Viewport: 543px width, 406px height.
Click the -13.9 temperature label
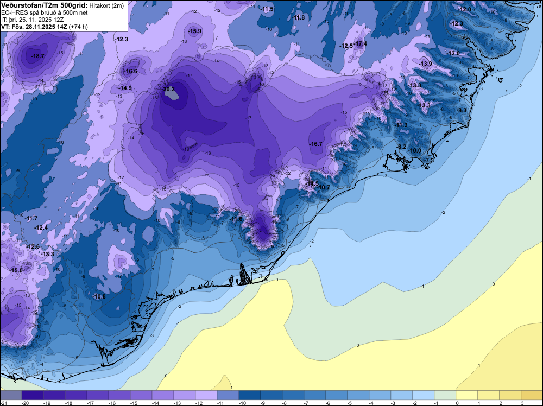pyautogui.click(x=426, y=64)
